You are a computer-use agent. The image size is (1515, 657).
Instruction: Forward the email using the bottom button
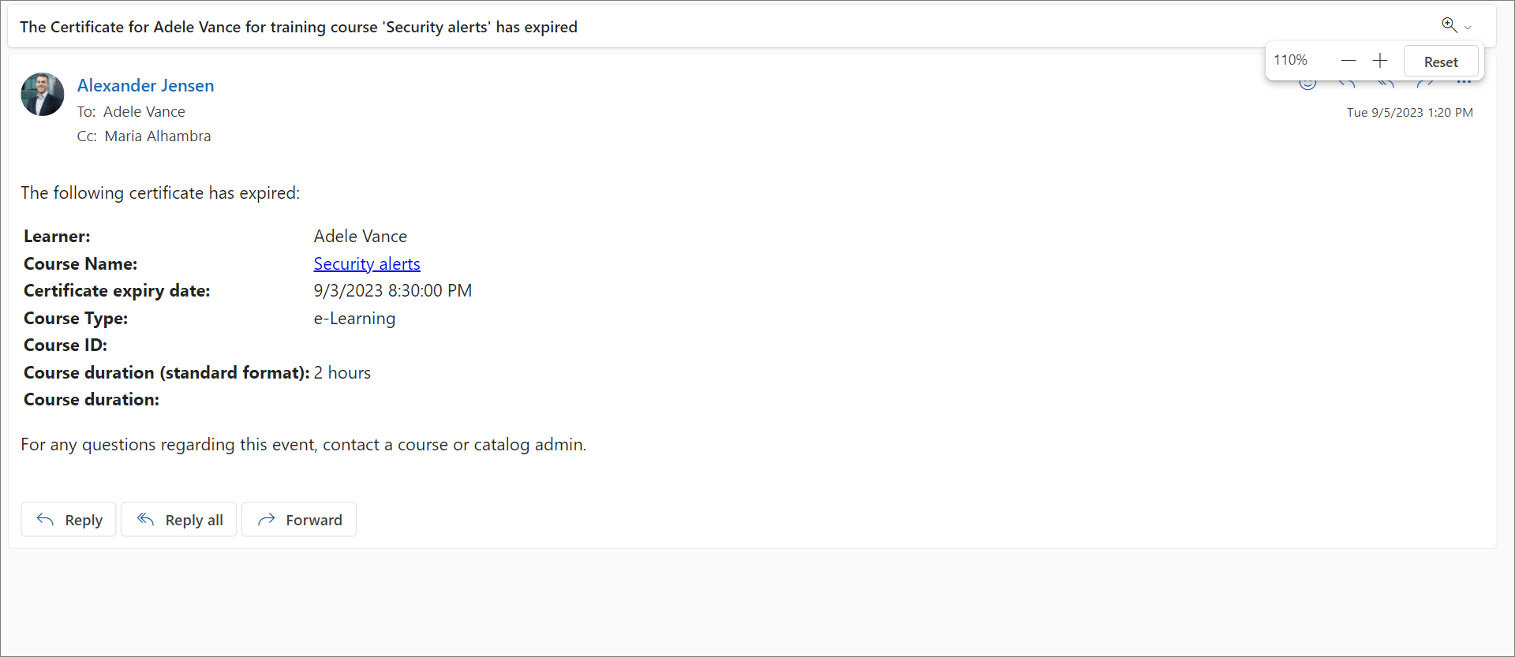(299, 520)
